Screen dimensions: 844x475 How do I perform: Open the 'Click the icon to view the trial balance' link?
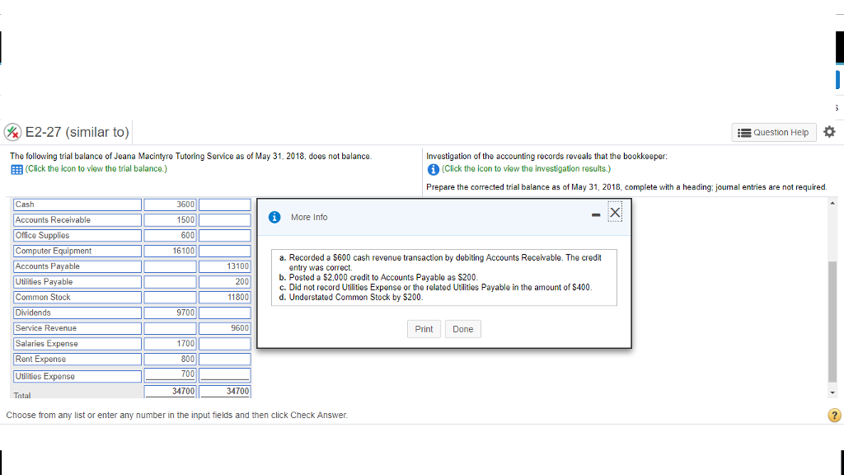pyautogui.click(x=96, y=168)
